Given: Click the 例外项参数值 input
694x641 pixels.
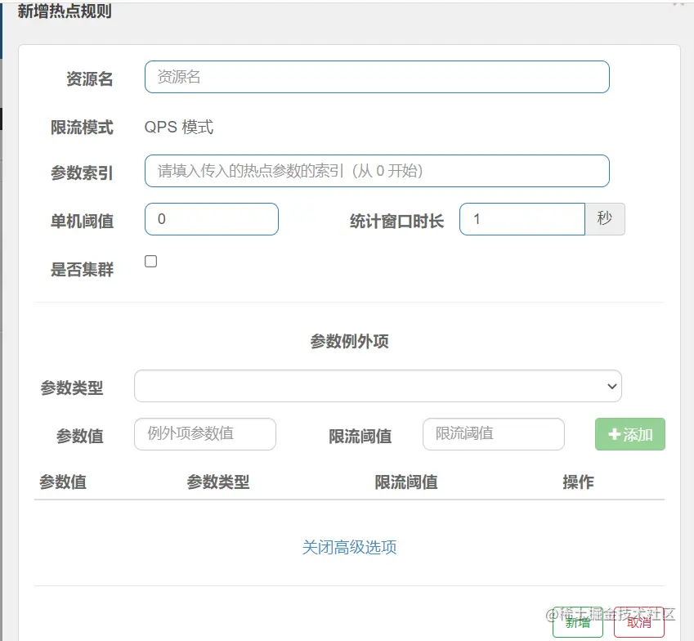Looking at the screenshot, I should tap(205, 434).
